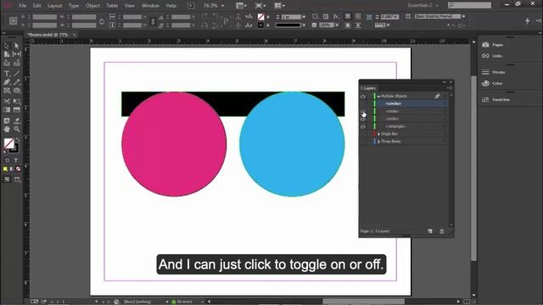Show the Single Box layer
This screenshot has width=543, height=305.
(x=363, y=134)
